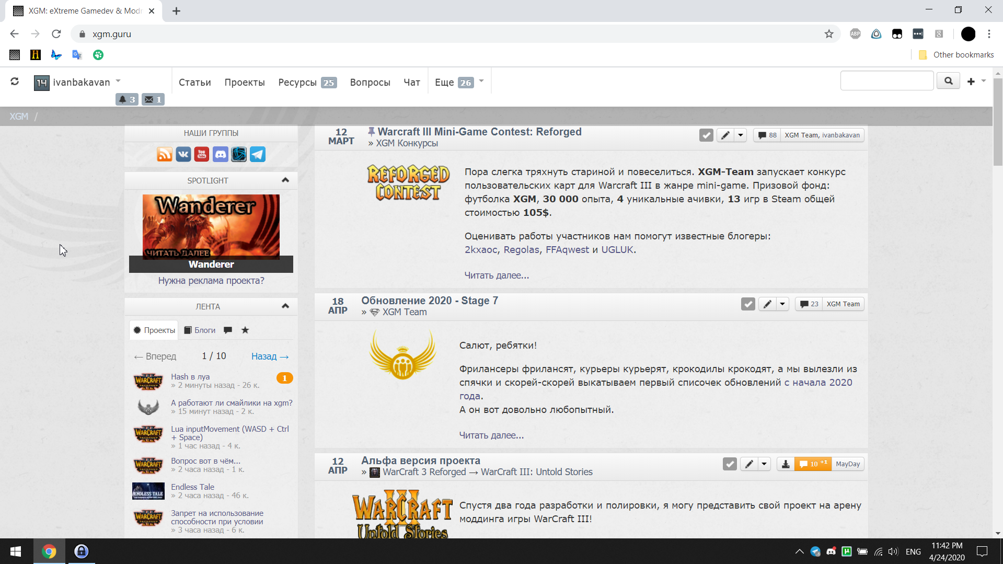Open the Discord server icon
This screenshot has height=564, width=1003.
221,154
